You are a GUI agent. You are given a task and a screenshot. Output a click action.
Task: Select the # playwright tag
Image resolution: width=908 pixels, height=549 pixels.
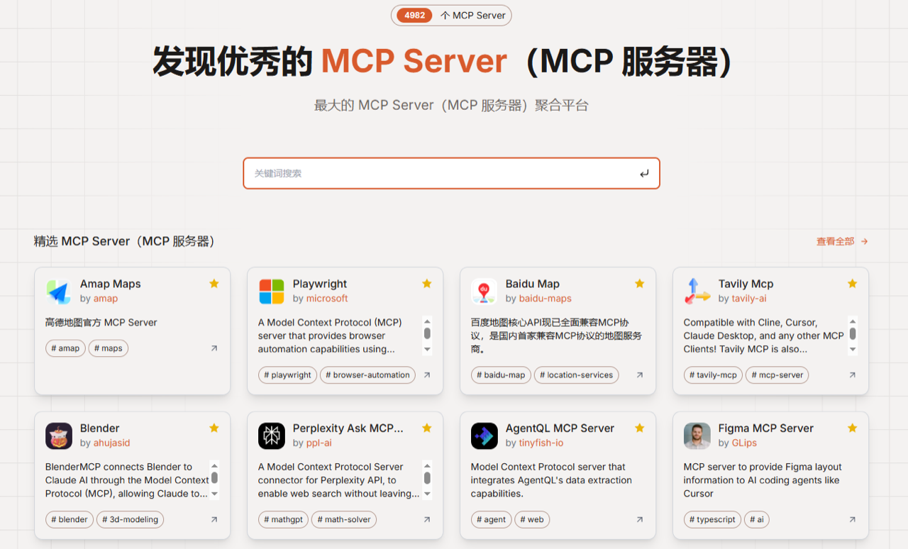(287, 375)
